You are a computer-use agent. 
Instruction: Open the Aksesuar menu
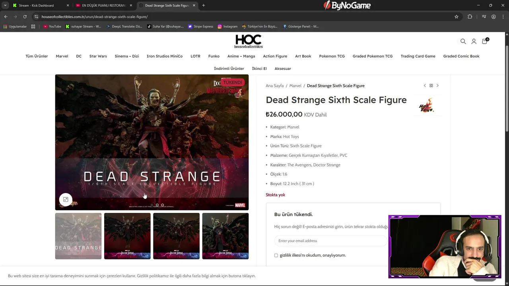tap(283, 69)
